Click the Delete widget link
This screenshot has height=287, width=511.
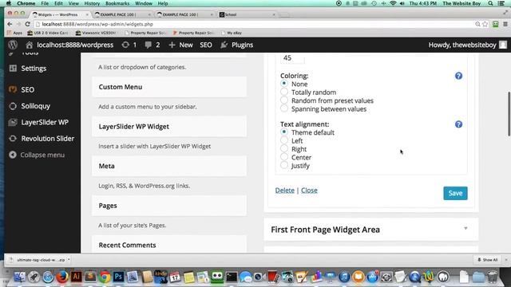(x=284, y=191)
